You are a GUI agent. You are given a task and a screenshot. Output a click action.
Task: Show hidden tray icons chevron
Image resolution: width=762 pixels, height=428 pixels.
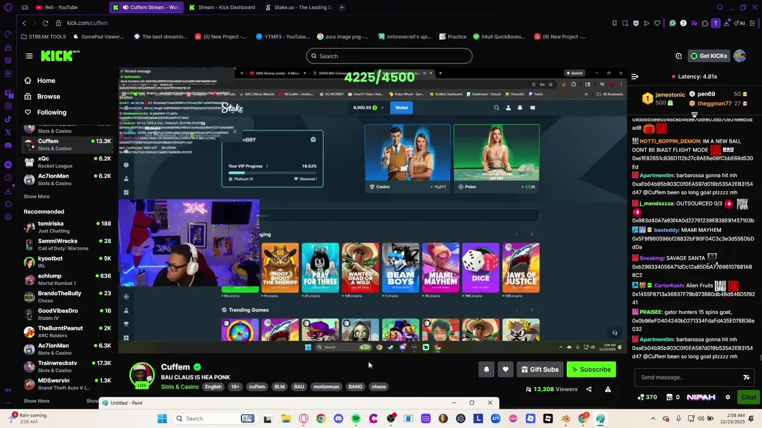tap(653, 418)
